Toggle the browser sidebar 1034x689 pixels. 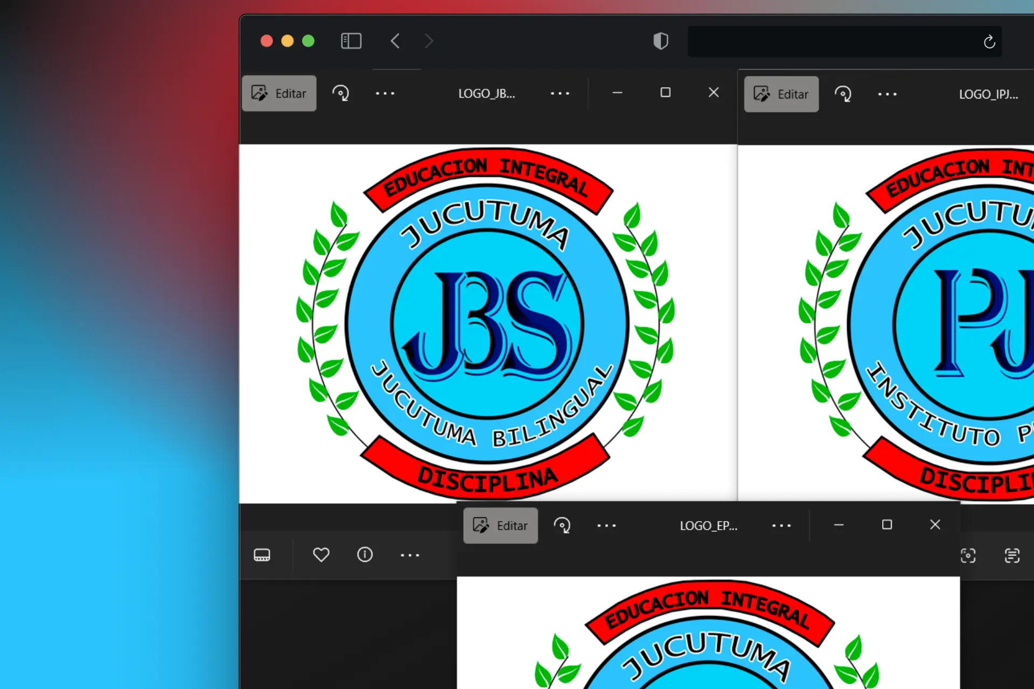351,41
